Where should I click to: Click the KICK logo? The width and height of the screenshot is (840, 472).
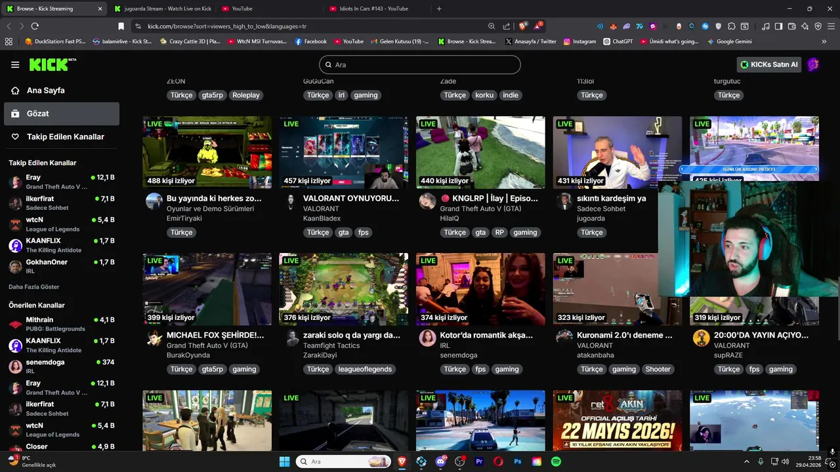pos(52,64)
